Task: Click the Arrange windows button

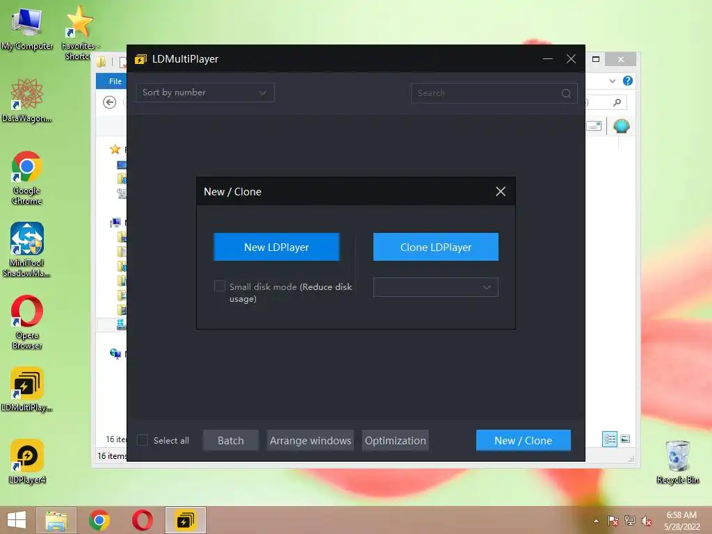Action: [x=310, y=440]
